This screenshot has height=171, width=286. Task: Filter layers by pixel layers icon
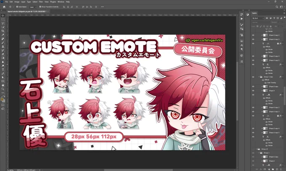click(x=267, y=18)
